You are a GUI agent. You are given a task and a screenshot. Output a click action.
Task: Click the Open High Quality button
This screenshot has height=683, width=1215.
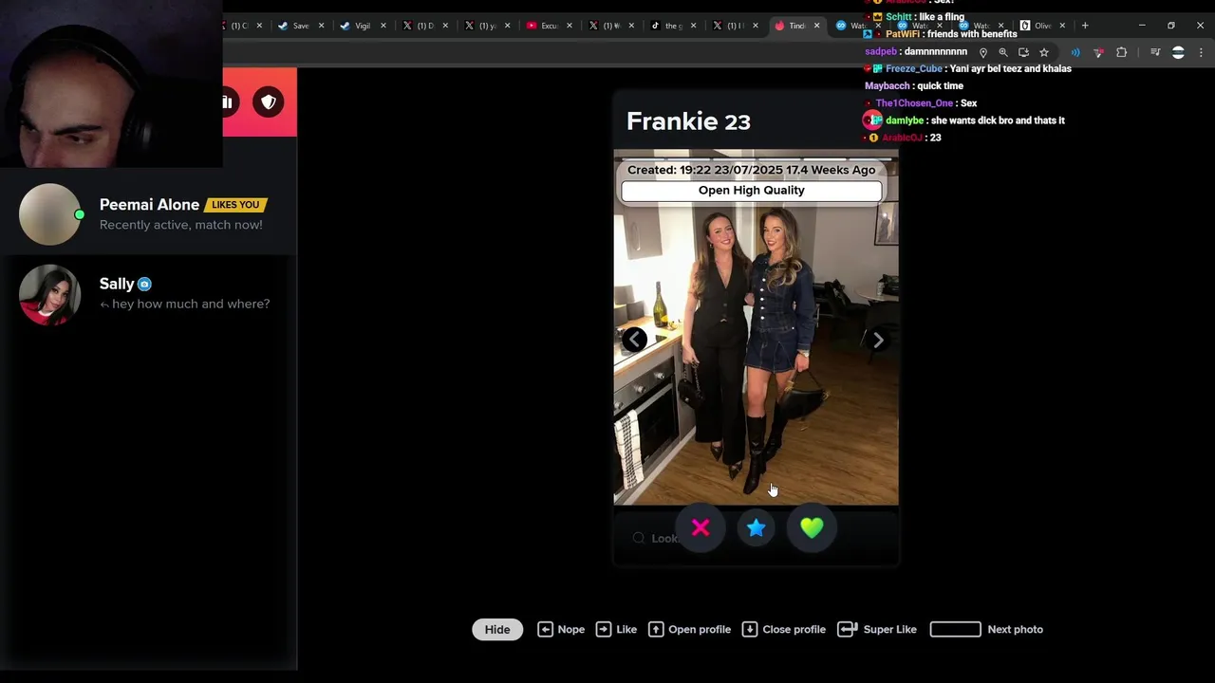[752, 191]
